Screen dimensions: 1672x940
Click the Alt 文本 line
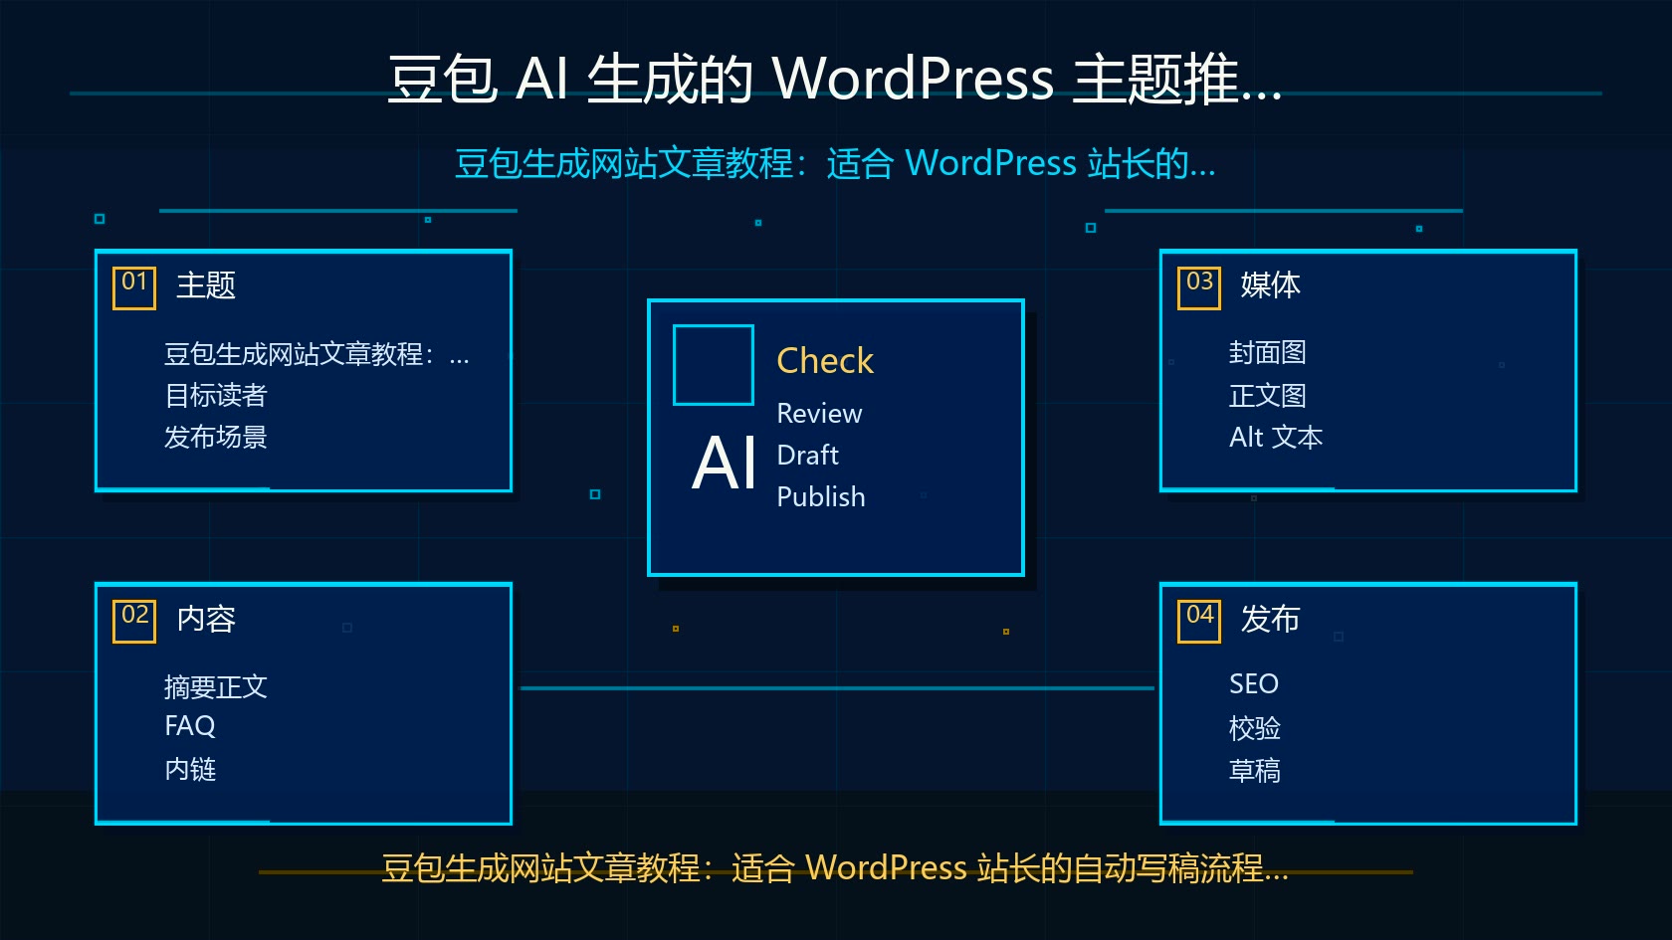[1276, 438]
